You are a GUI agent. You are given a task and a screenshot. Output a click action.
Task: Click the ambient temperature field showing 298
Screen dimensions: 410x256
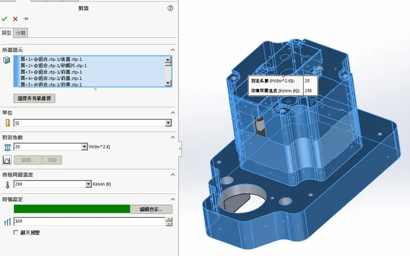click(x=50, y=184)
